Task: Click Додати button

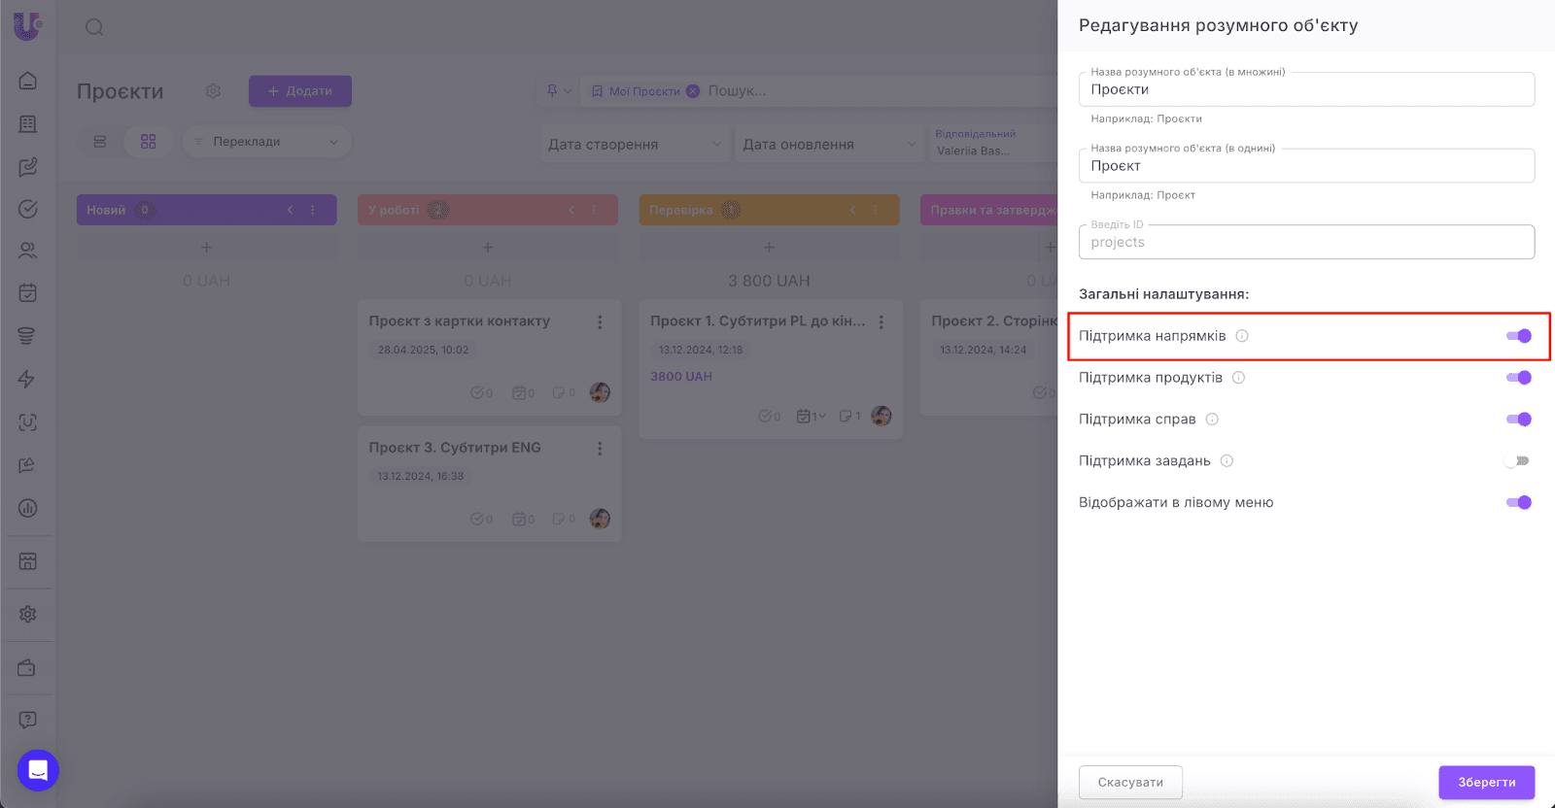Action: pyautogui.click(x=300, y=91)
